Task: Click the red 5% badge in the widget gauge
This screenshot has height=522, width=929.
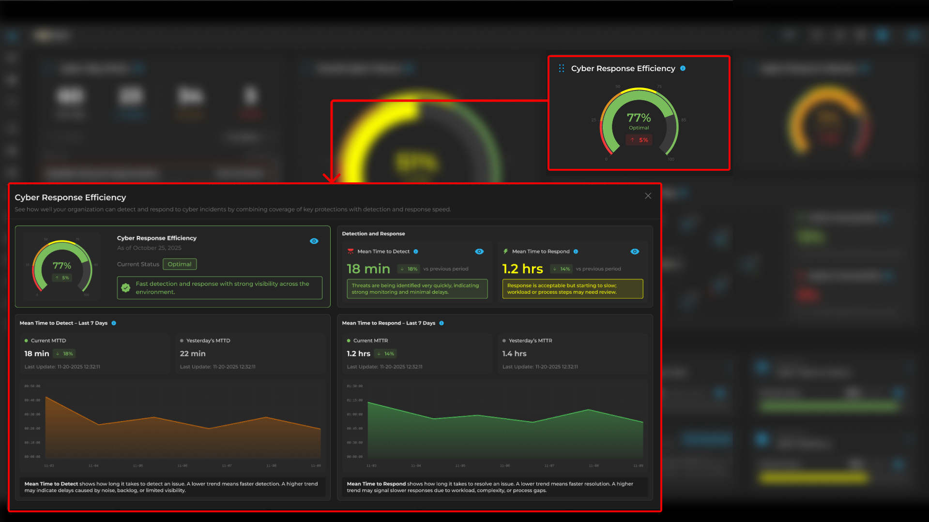Action: (x=639, y=140)
